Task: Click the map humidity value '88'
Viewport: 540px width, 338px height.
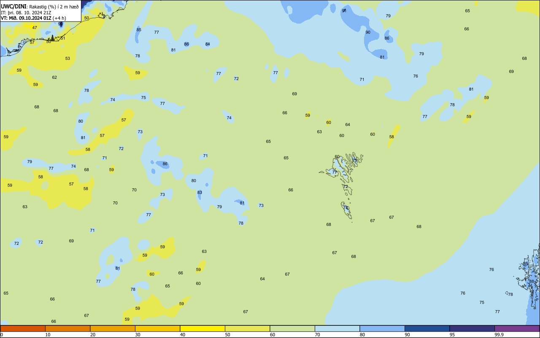Action: [x=532, y=282]
